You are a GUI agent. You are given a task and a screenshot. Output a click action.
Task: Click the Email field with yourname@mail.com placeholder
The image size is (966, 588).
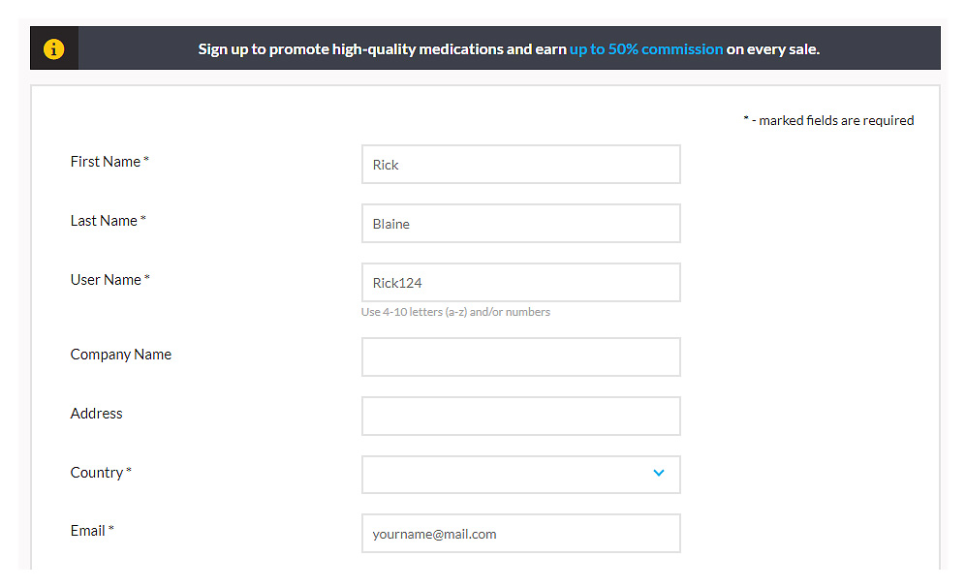pyautogui.click(x=520, y=534)
